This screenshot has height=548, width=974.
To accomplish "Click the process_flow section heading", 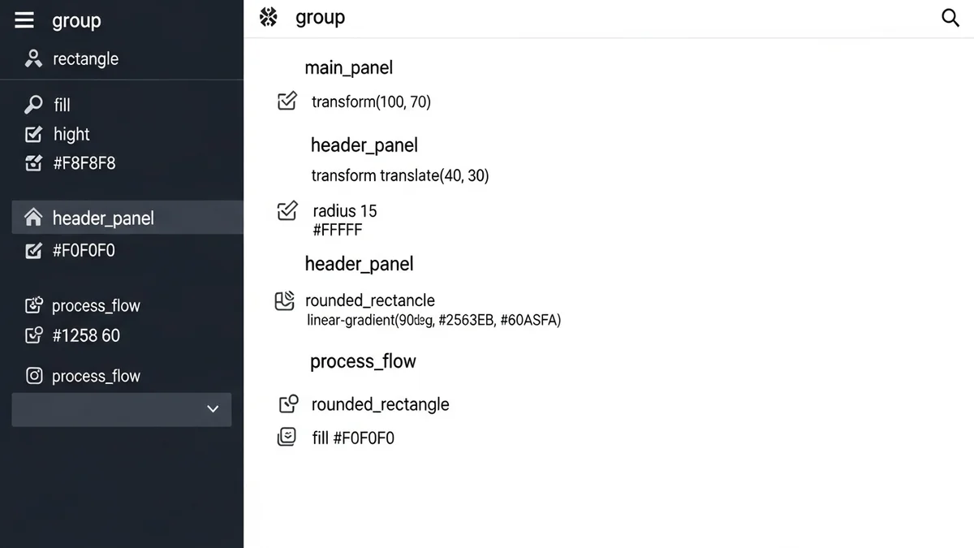I will 363,361.
